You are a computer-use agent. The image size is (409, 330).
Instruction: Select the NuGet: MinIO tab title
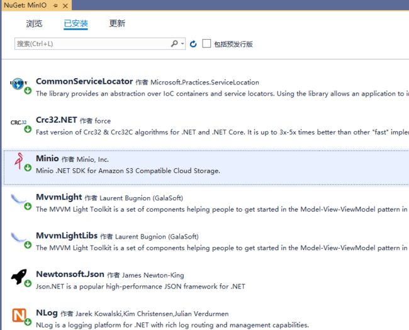(x=25, y=5)
